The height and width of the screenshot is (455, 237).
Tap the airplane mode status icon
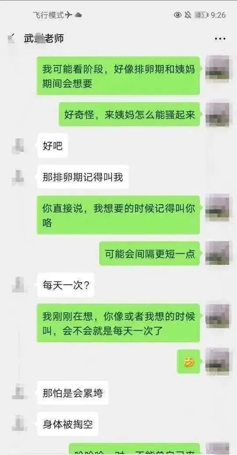pyautogui.click(x=68, y=15)
